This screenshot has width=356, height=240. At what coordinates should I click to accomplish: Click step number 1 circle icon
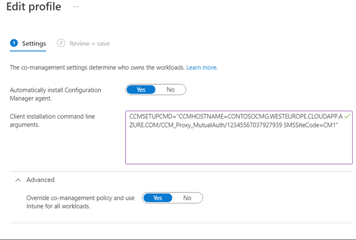pyautogui.click(x=14, y=43)
